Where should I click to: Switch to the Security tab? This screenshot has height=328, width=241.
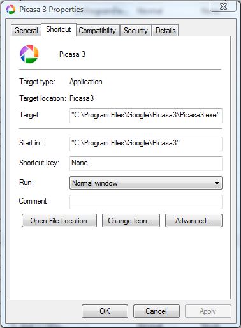point(136,31)
